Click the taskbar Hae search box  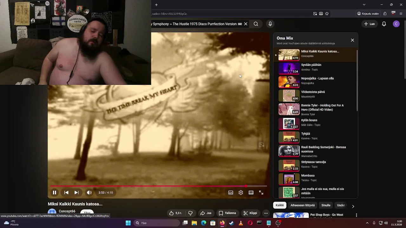coord(156,223)
